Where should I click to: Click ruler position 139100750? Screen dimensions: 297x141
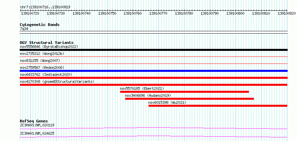point(107,13)
